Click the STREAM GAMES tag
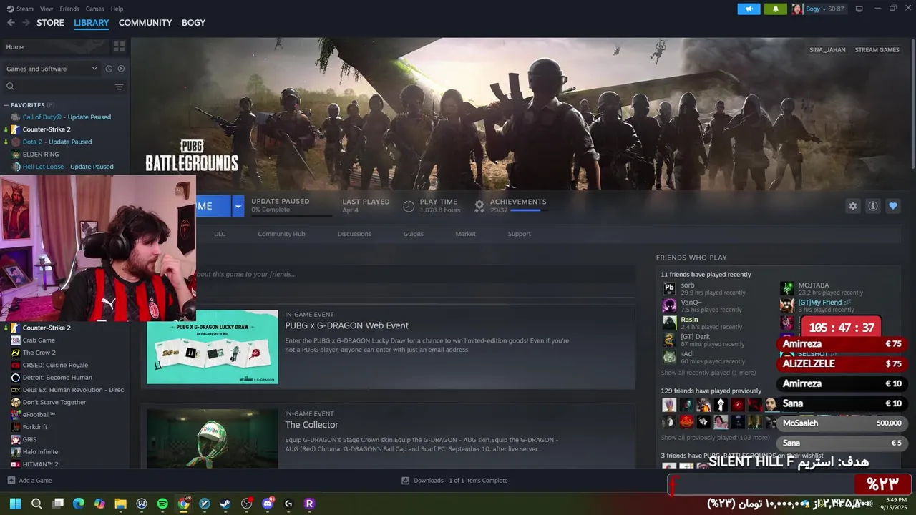Screen dimensions: 916x515 (877, 50)
